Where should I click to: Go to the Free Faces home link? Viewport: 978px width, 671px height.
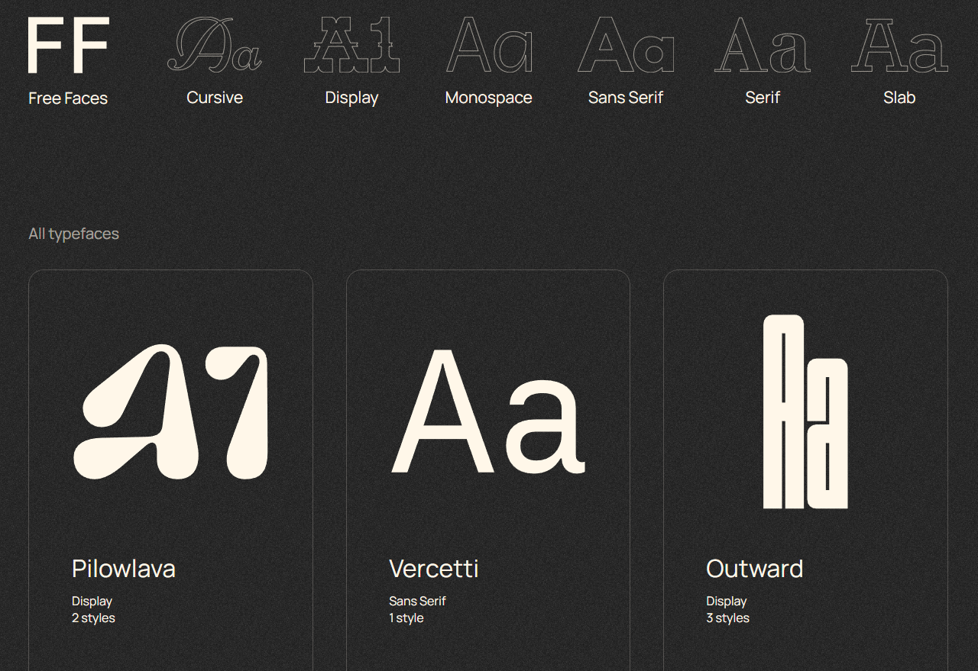click(68, 98)
